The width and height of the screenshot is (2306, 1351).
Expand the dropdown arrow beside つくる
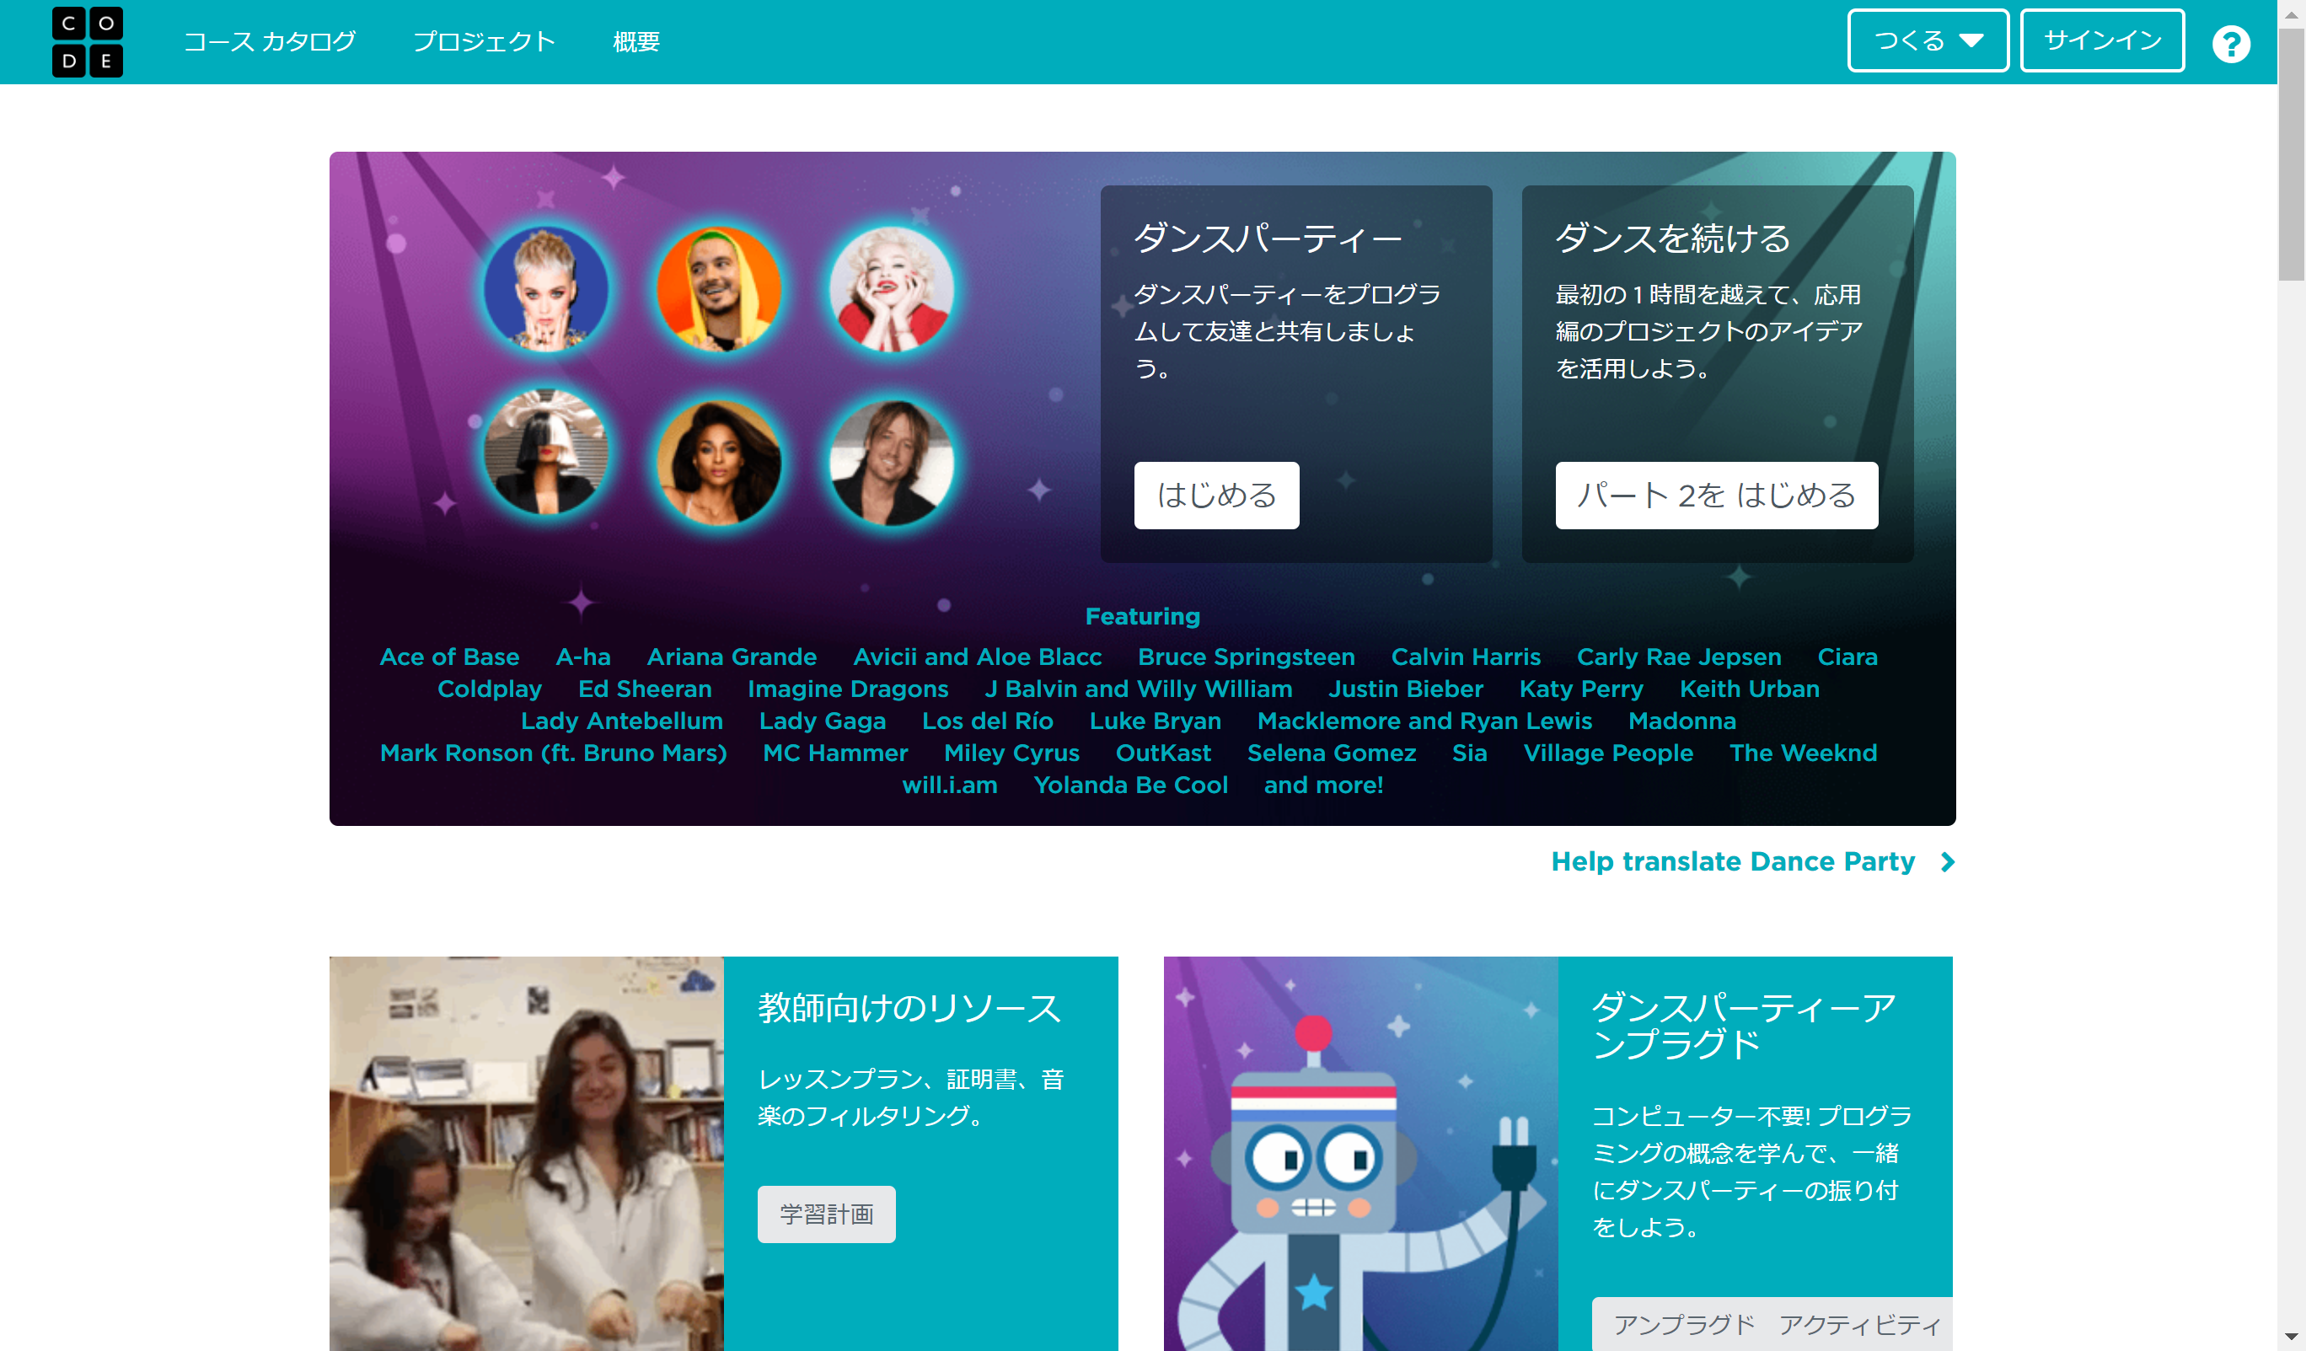[x=1973, y=40]
